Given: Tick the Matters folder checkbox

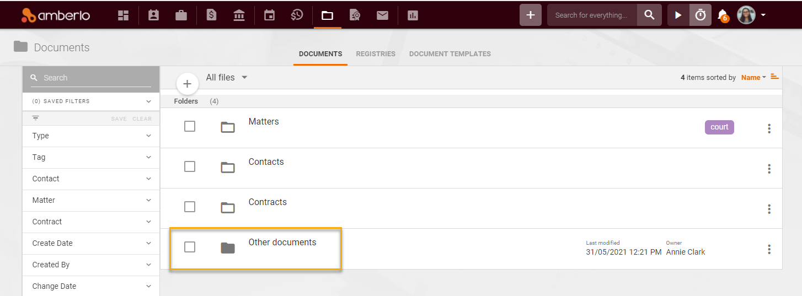Looking at the screenshot, I should click(x=190, y=126).
